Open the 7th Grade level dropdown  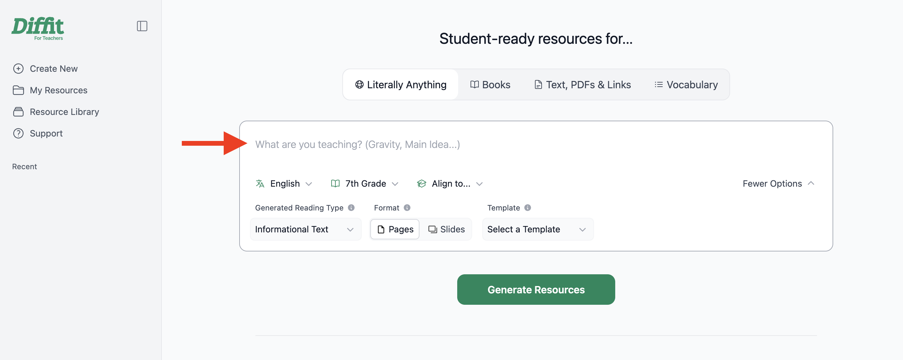tap(365, 183)
